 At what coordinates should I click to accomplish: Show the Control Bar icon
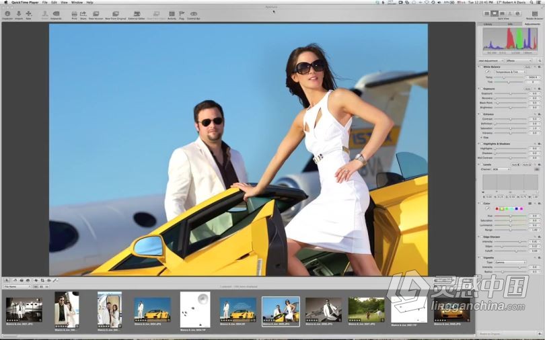[x=194, y=15]
